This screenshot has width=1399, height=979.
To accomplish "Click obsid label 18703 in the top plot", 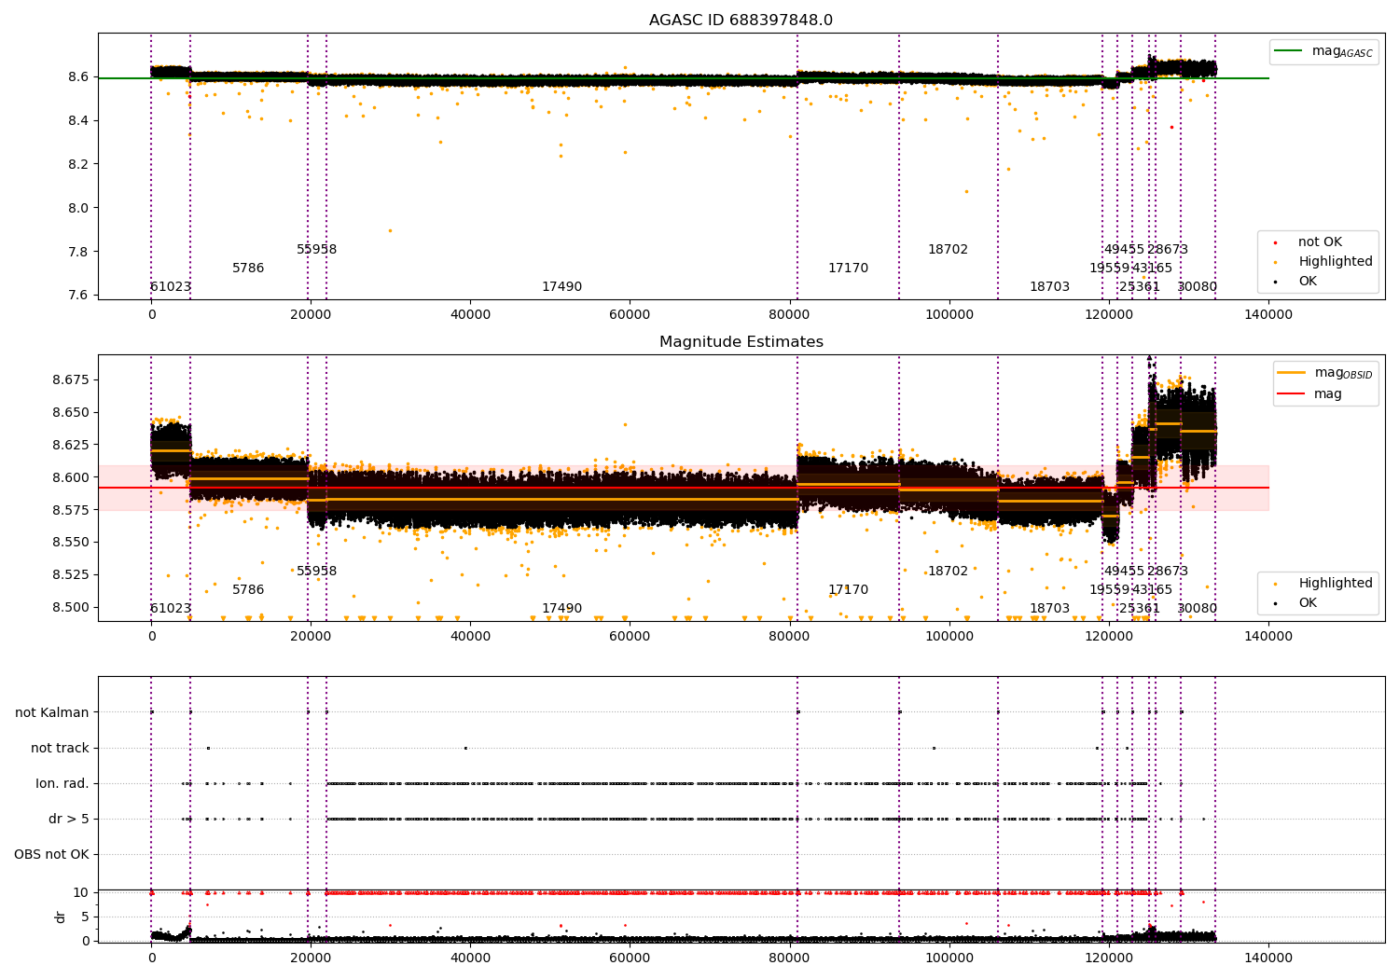I will click(x=1049, y=287).
